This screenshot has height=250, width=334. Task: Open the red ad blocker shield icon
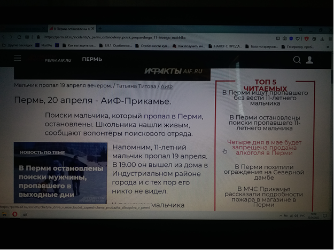(x=307, y=39)
